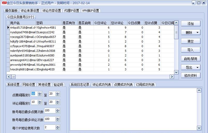Open the 删除 dropdown button

pyautogui.click(x=191, y=32)
